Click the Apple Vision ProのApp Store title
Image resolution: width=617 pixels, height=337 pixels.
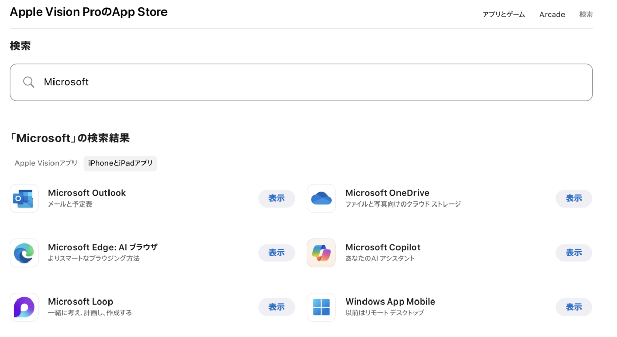click(x=88, y=12)
